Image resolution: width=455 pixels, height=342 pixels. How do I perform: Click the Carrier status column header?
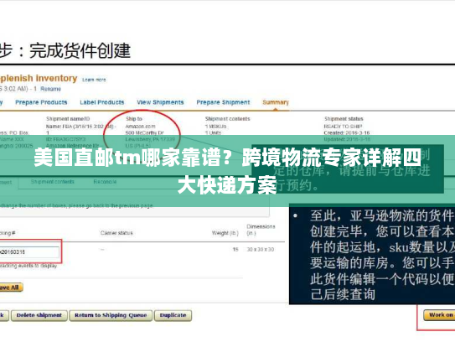116,233
